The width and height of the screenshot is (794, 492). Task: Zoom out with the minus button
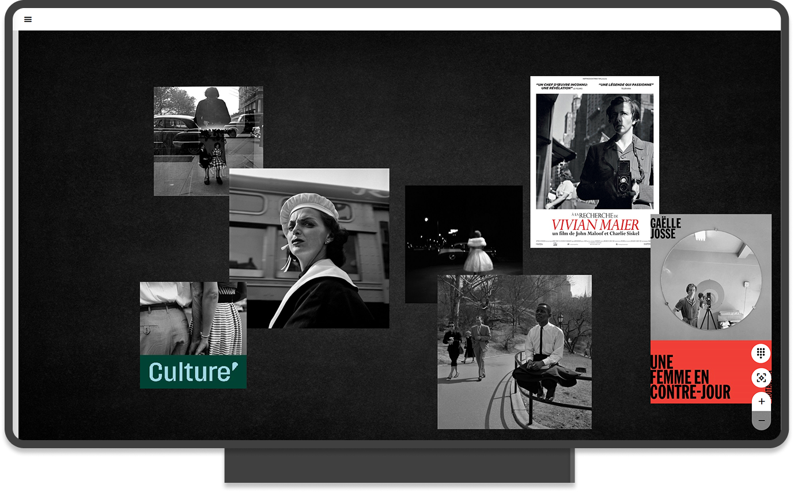pyautogui.click(x=761, y=421)
